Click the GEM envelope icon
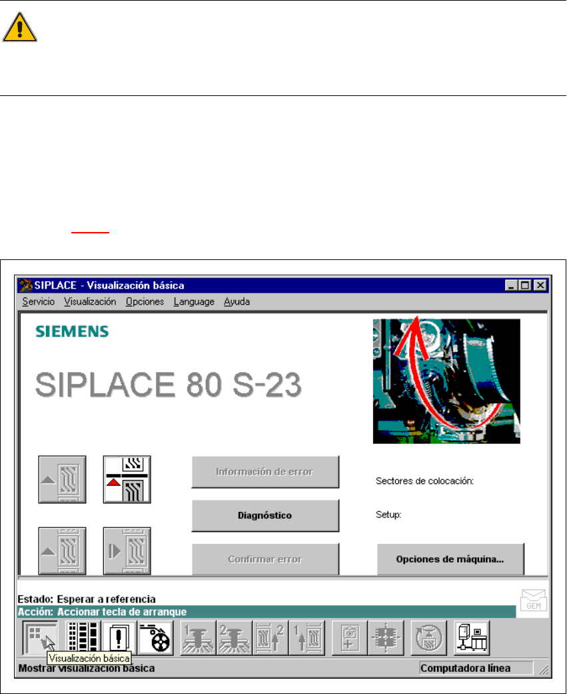The width and height of the screenshot is (567, 694). point(534,601)
